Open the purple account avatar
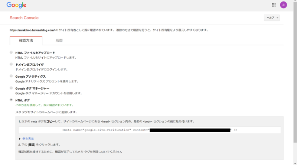 point(283,5)
